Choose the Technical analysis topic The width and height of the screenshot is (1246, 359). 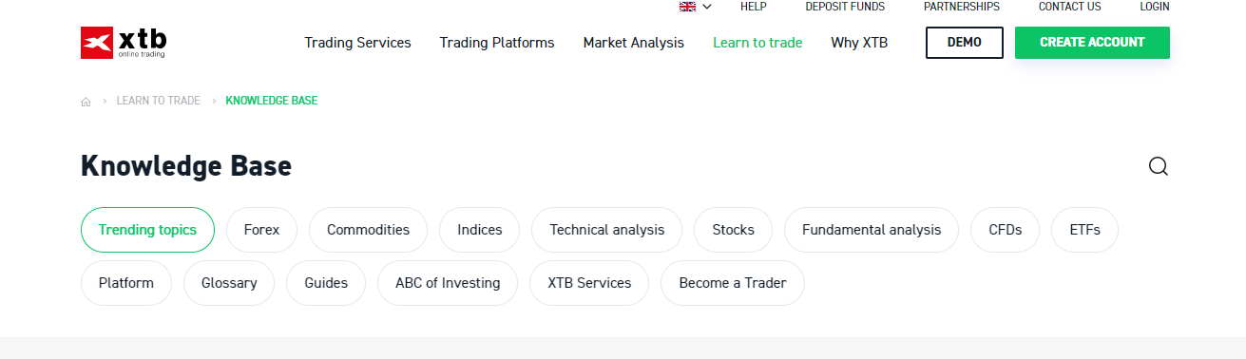point(606,230)
